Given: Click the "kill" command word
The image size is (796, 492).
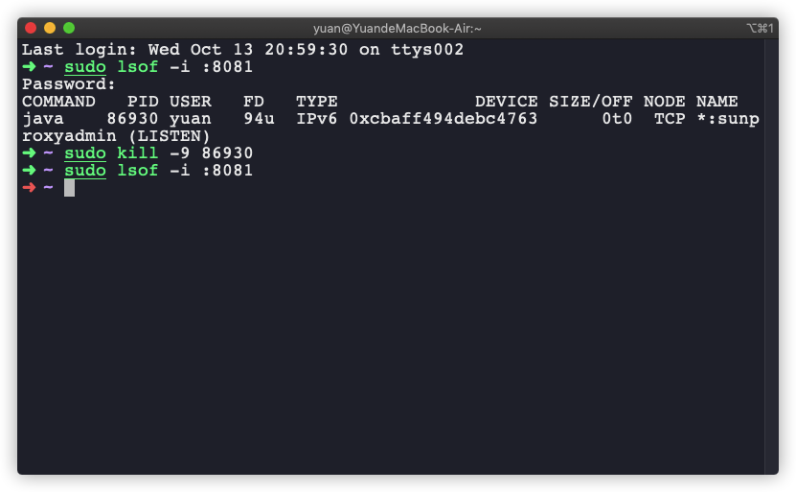Looking at the screenshot, I should click(x=137, y=153).
